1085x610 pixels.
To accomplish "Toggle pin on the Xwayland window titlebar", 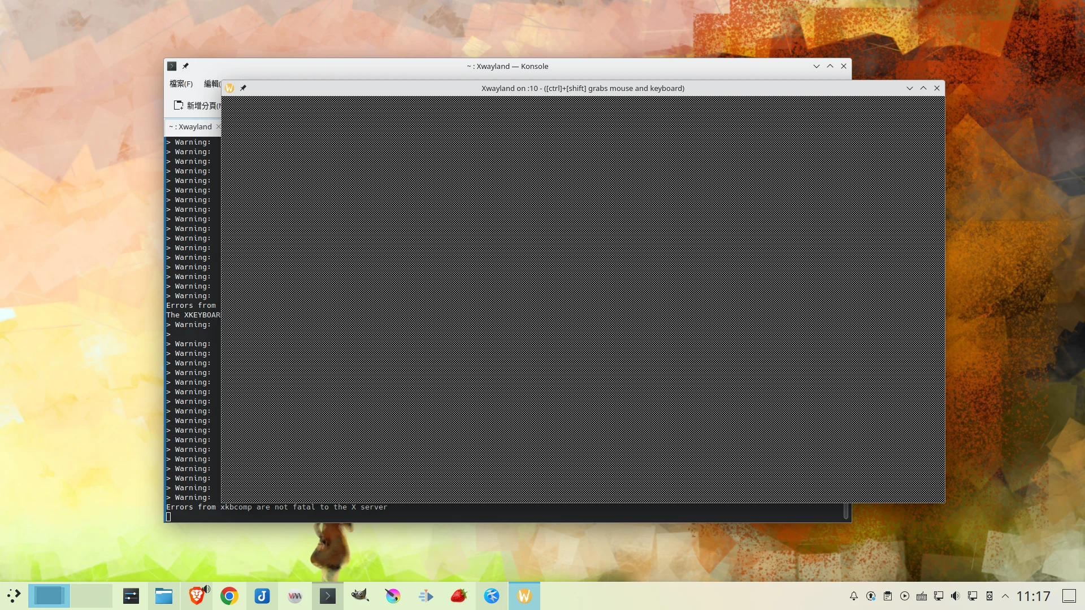I will point(243,88).
